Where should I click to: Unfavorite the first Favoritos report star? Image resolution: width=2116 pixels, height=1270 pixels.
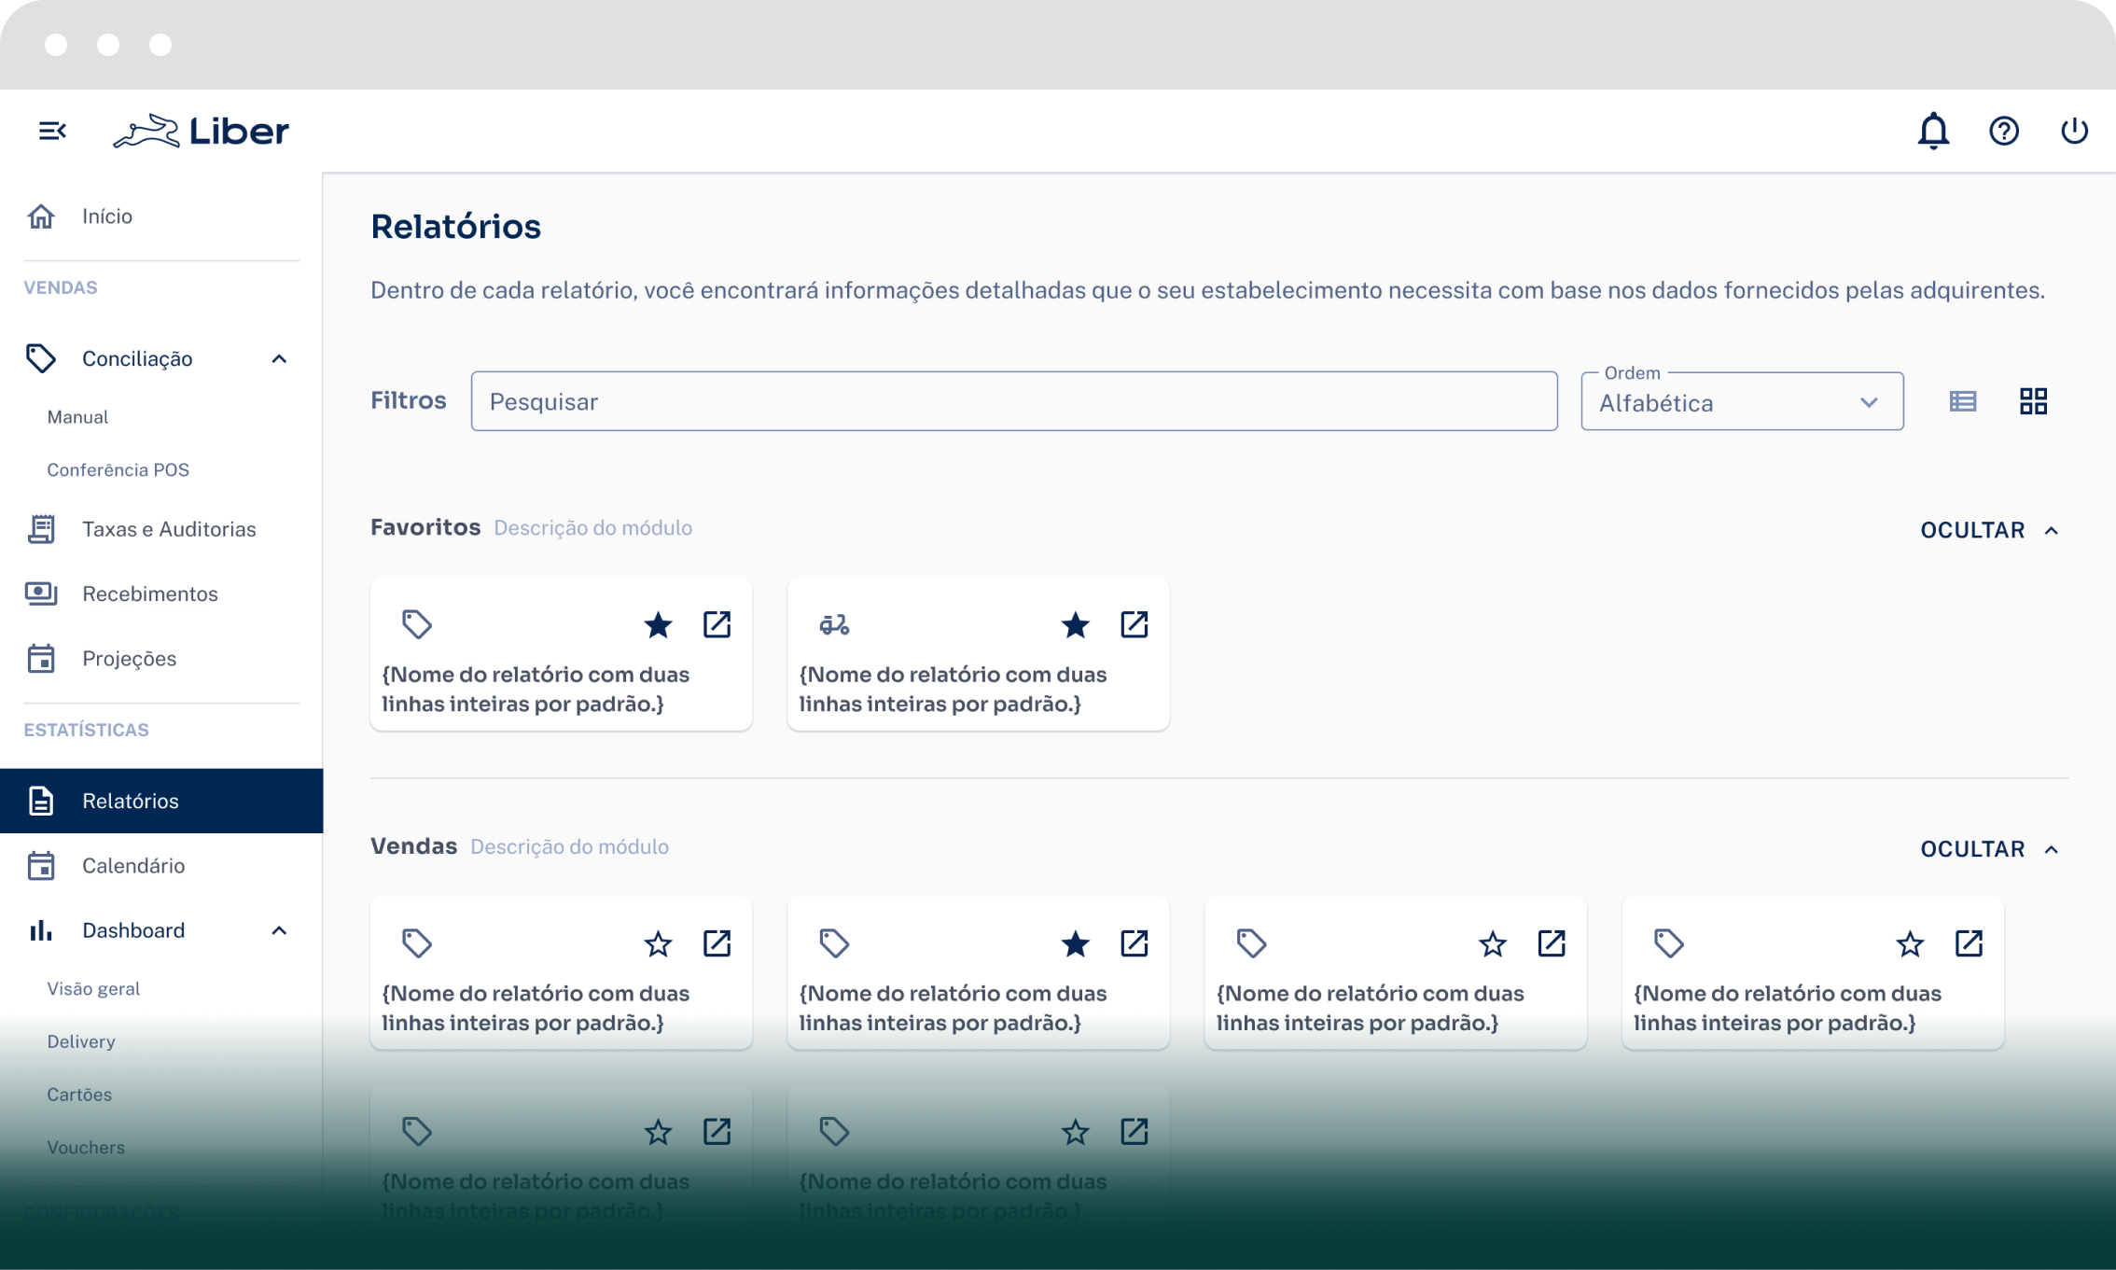[658, 624]
